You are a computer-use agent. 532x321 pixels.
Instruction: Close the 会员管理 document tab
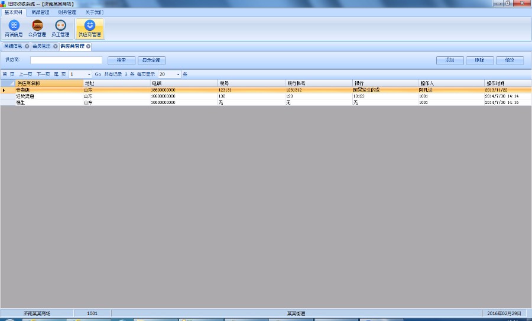[56, 46]
